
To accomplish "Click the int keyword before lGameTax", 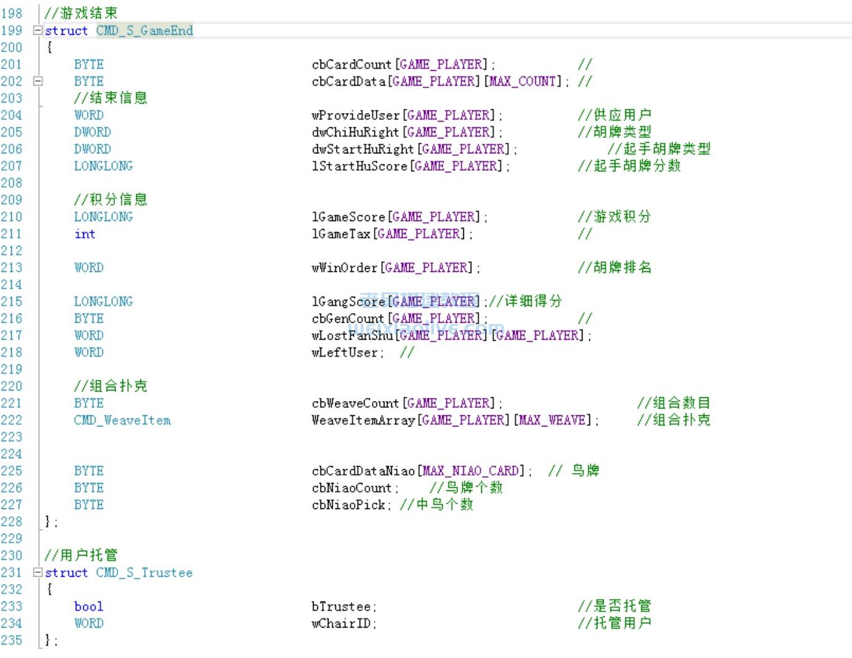I will 84,234.
